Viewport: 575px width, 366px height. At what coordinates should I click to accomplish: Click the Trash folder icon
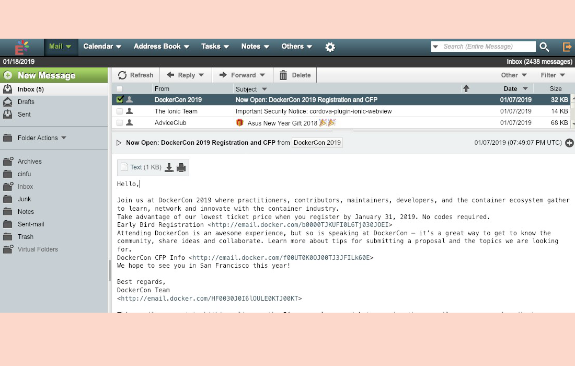[x=8, y=236]
